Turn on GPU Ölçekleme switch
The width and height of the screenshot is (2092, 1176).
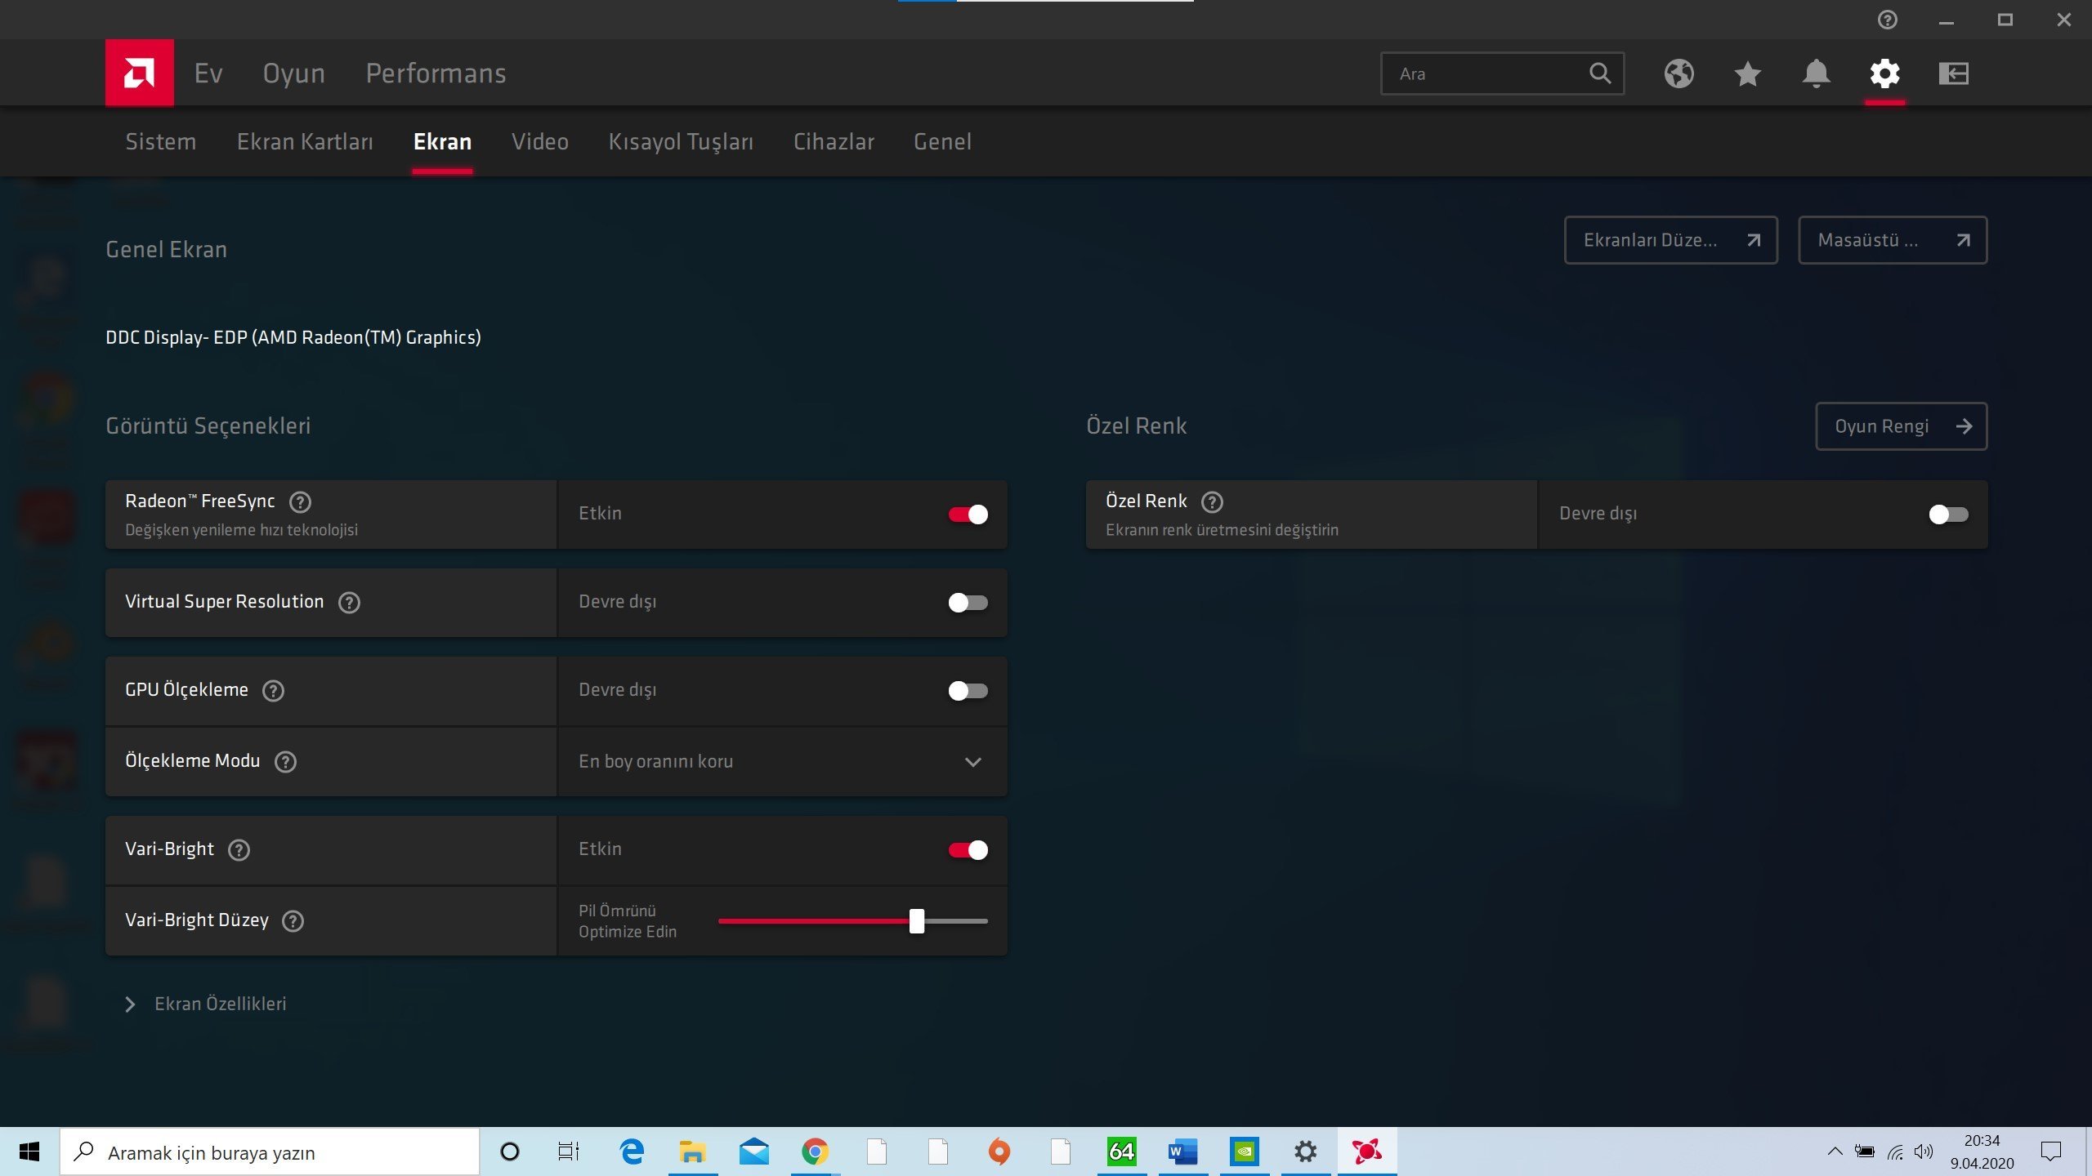pos(968,691)
